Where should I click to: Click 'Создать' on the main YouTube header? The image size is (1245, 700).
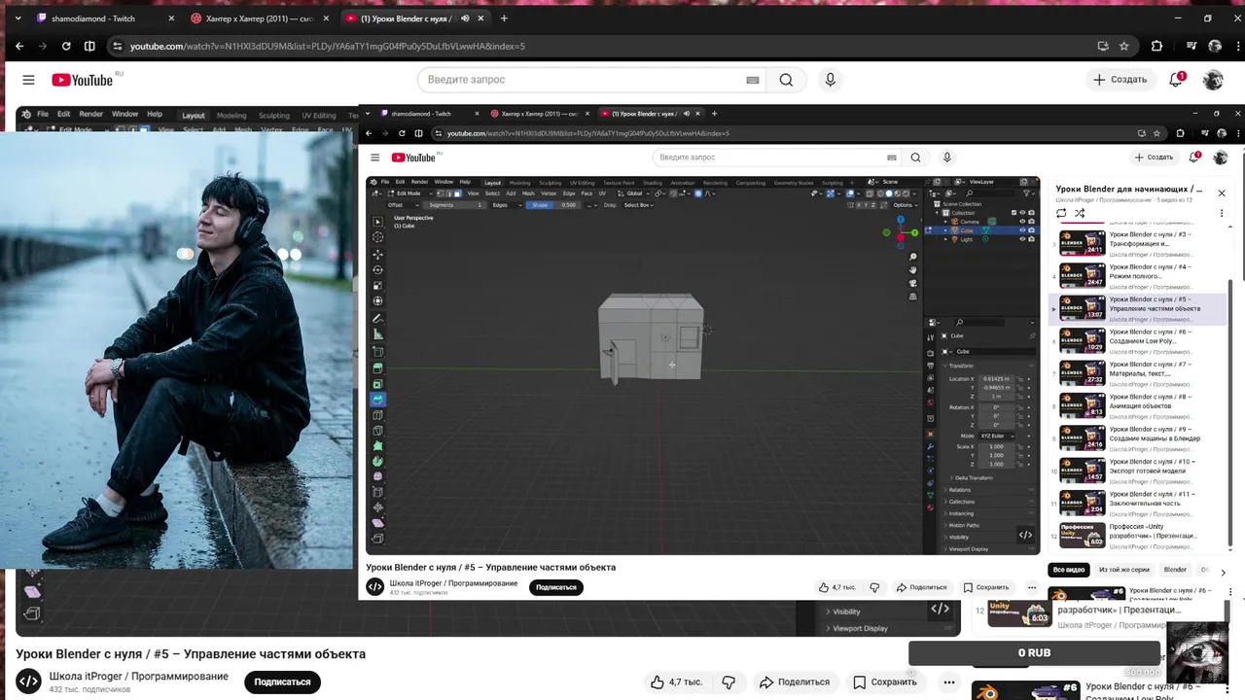click(x=1119, y=80)
